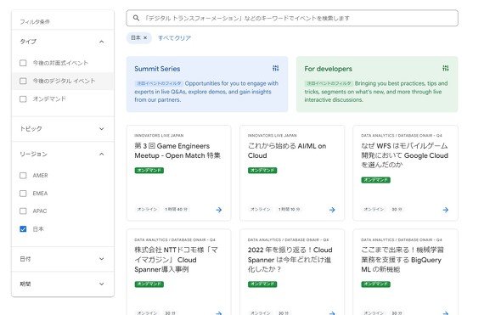The image size is (501, 315).
Task: Click 1時間 10 分 duration text
Action: pos(290,209)
